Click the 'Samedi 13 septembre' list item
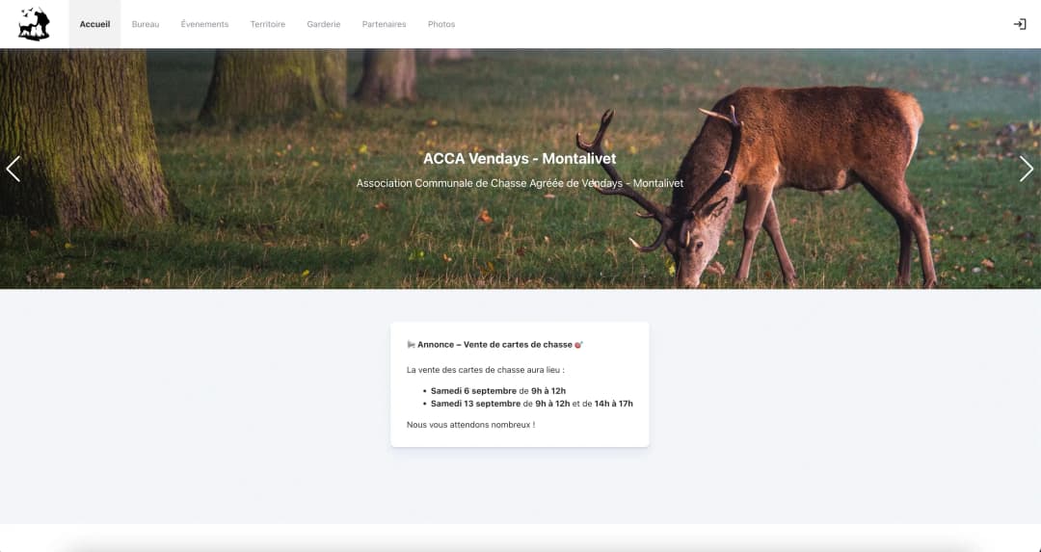The width and height of the screenshot is (1041, 552). pos(531,404)
